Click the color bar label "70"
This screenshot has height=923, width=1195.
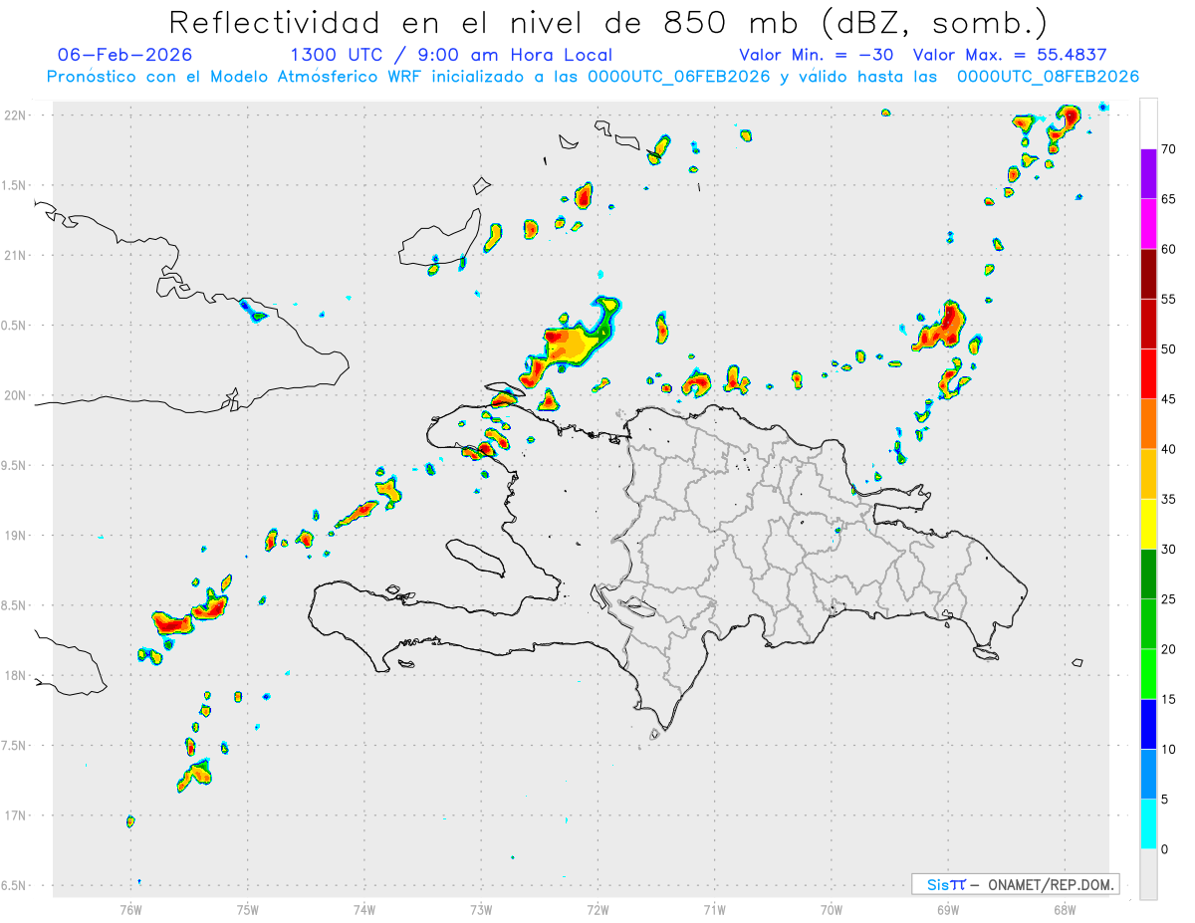(x=1169, y=149)
